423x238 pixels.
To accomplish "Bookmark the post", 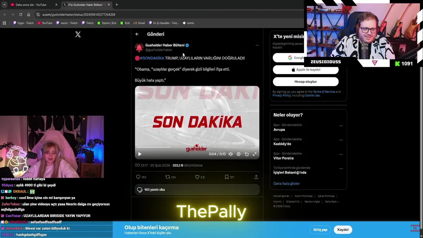I will click(x=227, y=177).
